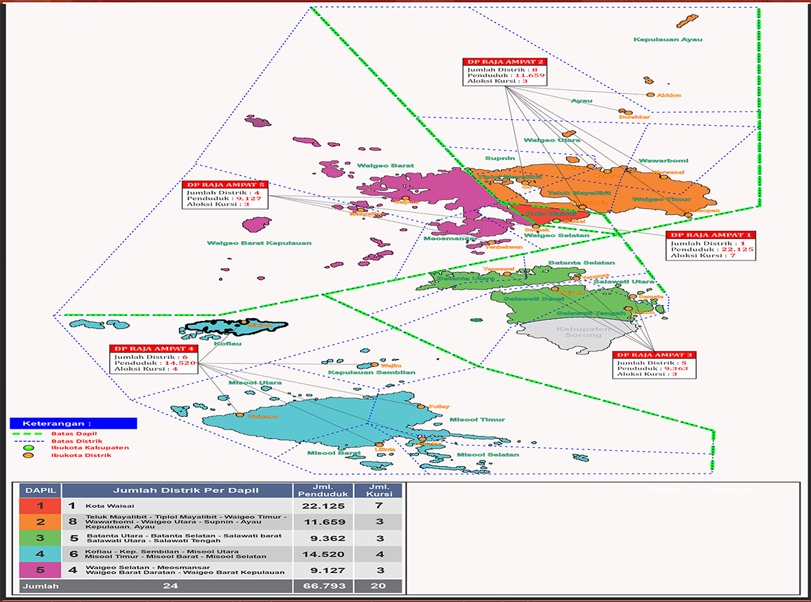The image size is (811, 602).
Task: Click the red Dapil 1 color cell
Action: point(41,504)
